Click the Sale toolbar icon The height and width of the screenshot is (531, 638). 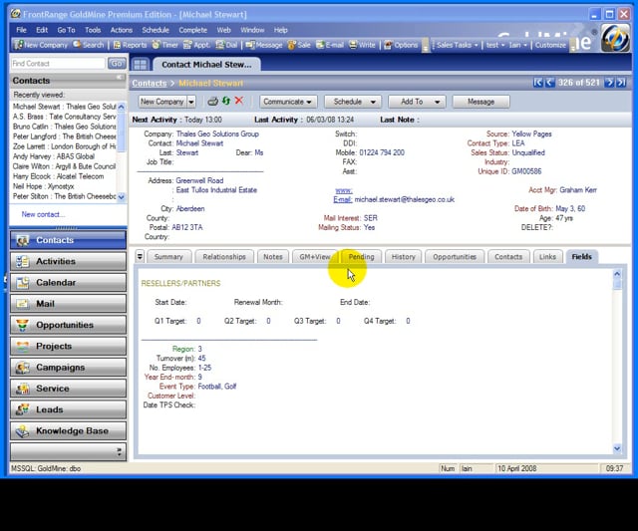(x=299, y=45)
